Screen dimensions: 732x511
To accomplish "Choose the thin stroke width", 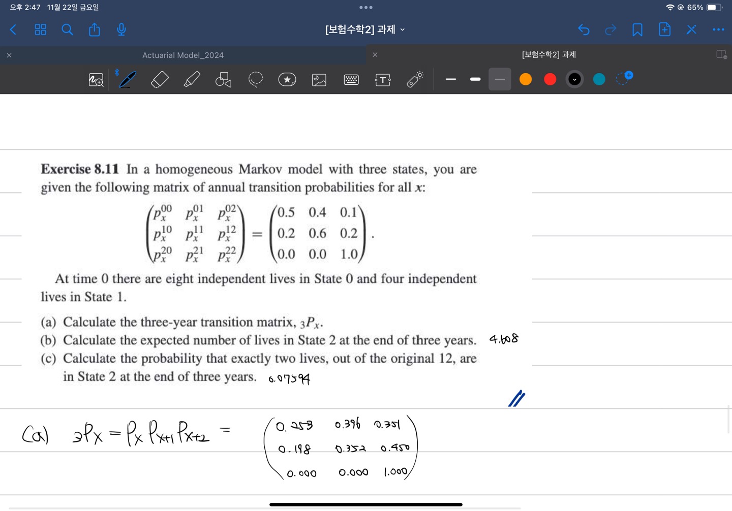I will (451, 79).
